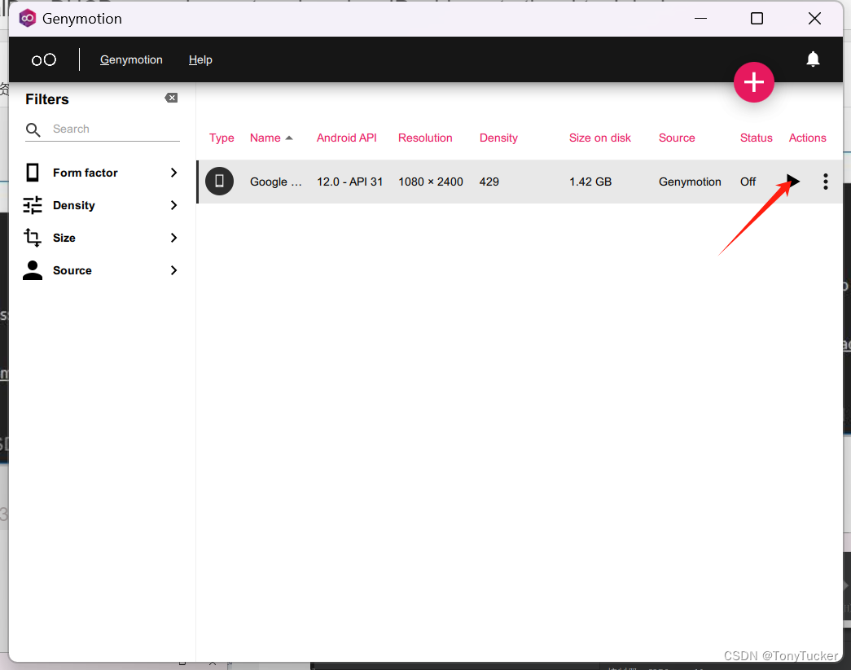Image resolution: width=851 pixels, height=670 pixels.
Task: Toggle Name sort direction arrow
Action: 289,138
